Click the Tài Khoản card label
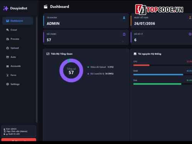Image resolution: width=192 pixels, height=144 pixels. (52, 18)
